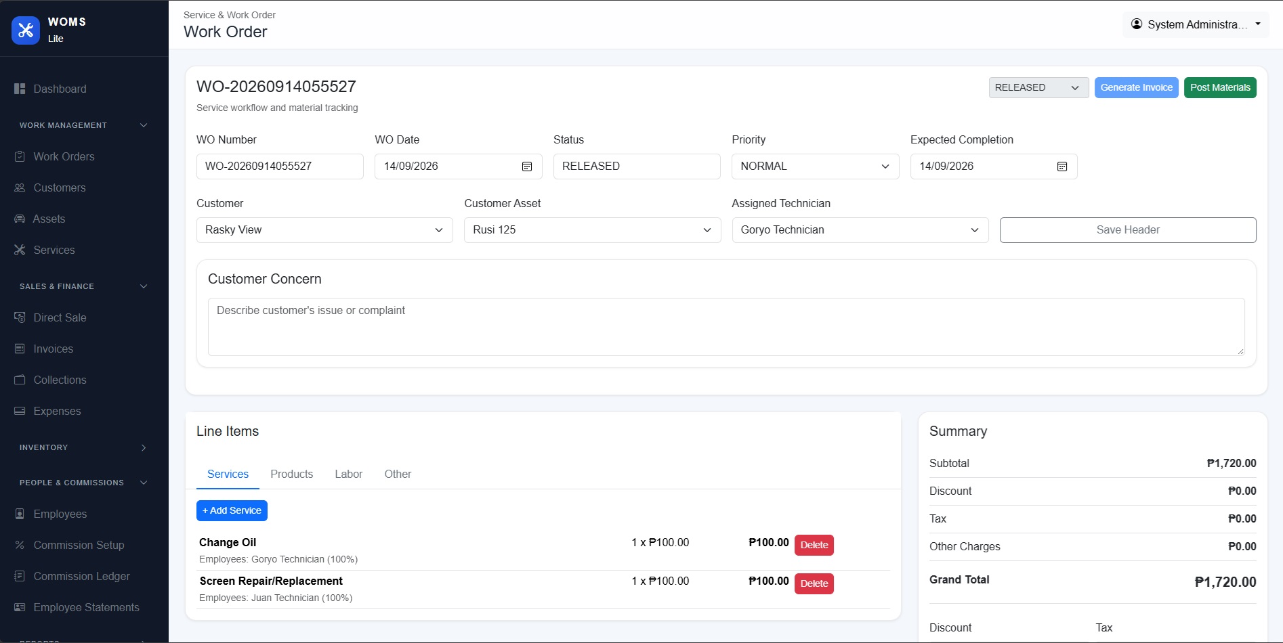The image size is (1283, 643).
Task: Click the Commission Ledger icon
Action: (20, 576)
